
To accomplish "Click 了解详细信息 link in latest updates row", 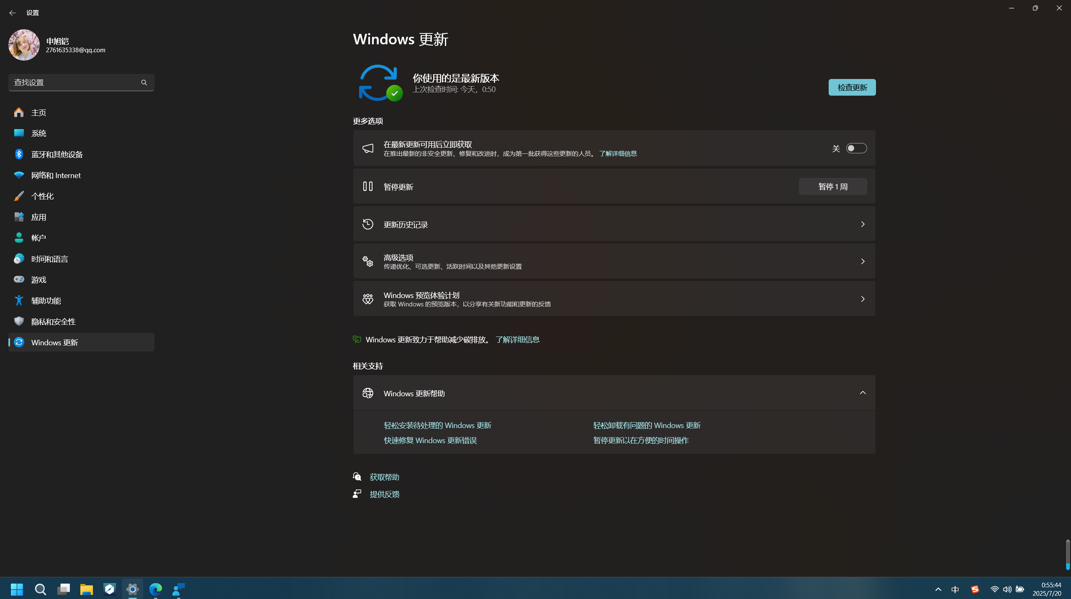I will (x=618, y=154).
